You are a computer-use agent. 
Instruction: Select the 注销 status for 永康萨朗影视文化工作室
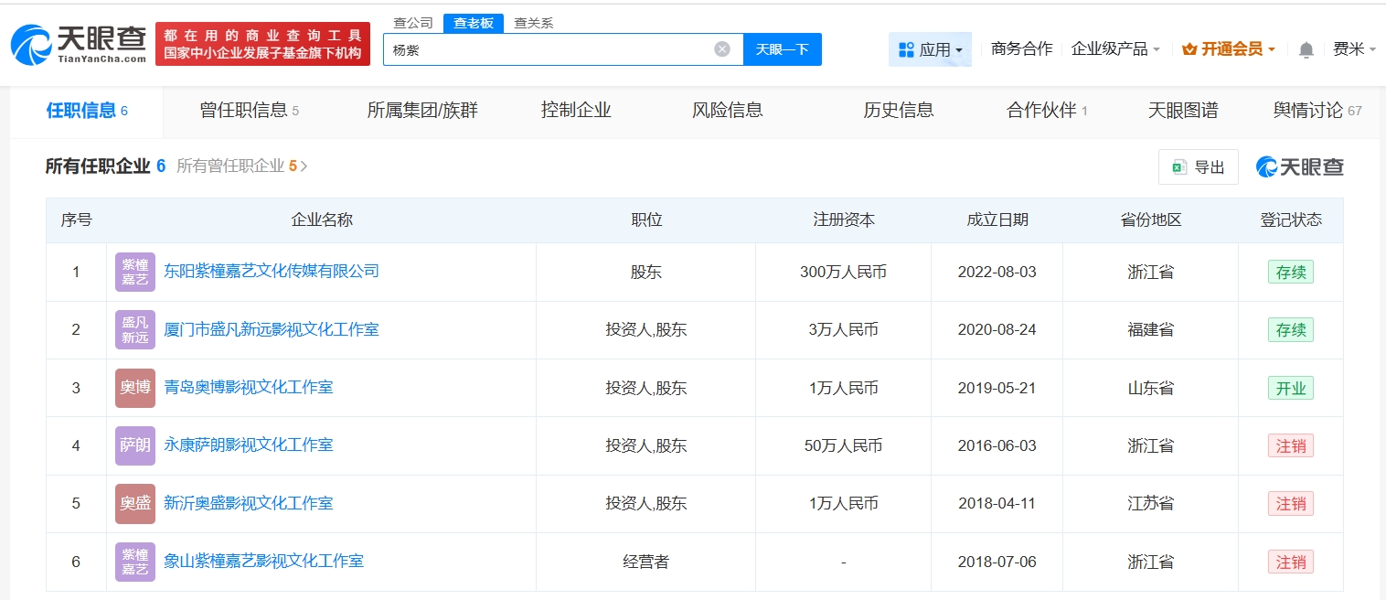pos(1291,445)
